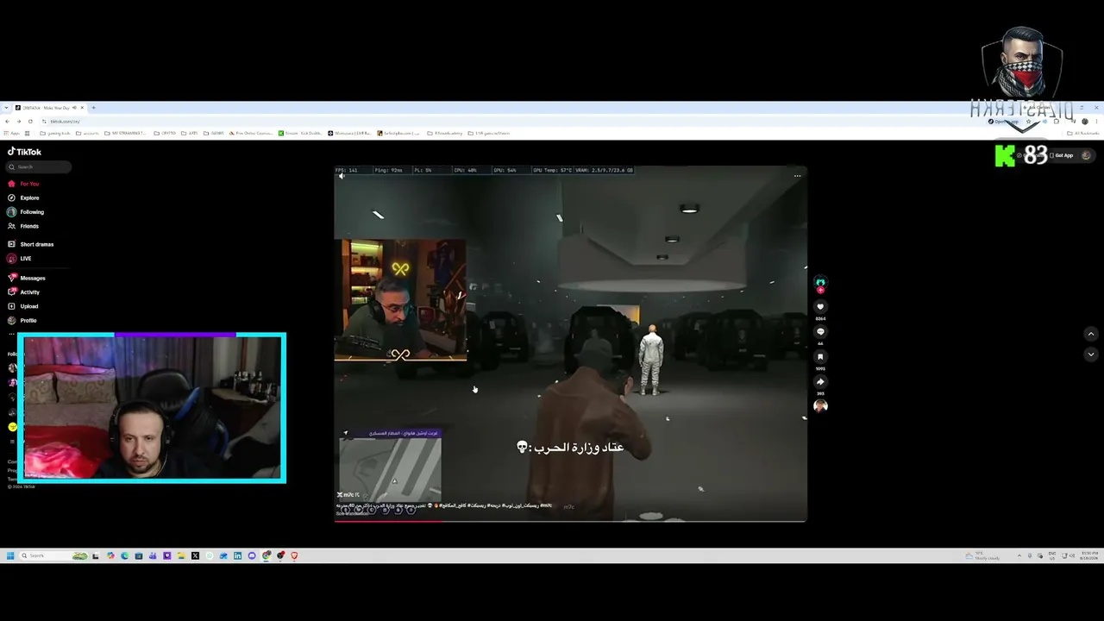
Task: Open the Explore page
Action: (24, 198)
